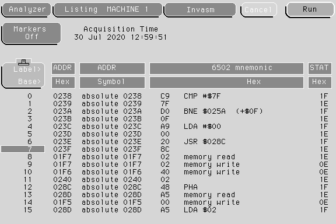Viewport: 336px width, 224px height.
Task: Click data byte A9 in row 4
Action: tap(165, 127)
